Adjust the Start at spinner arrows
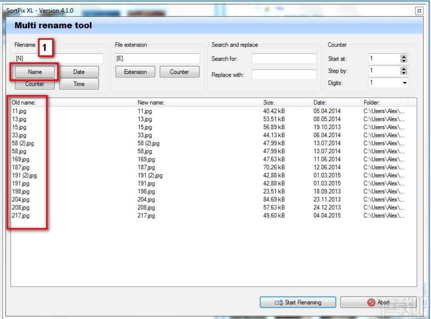The height and width of the screenshot is (319, 431). coord(404,59)
